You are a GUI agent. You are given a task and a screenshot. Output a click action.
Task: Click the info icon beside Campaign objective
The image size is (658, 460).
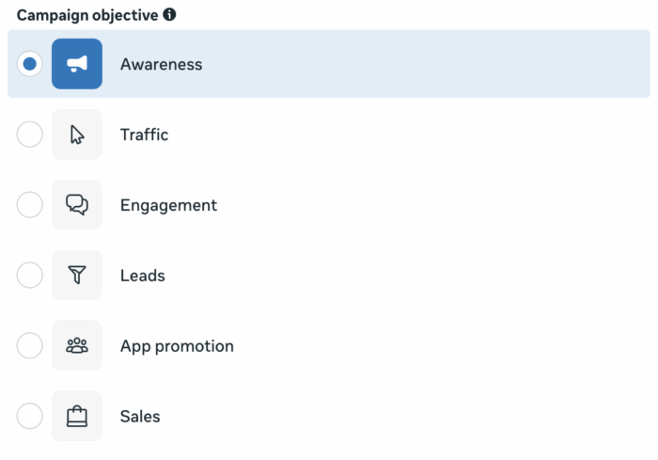[x=169, y=15]
